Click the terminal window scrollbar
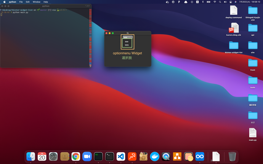 (x=90, y=38)
